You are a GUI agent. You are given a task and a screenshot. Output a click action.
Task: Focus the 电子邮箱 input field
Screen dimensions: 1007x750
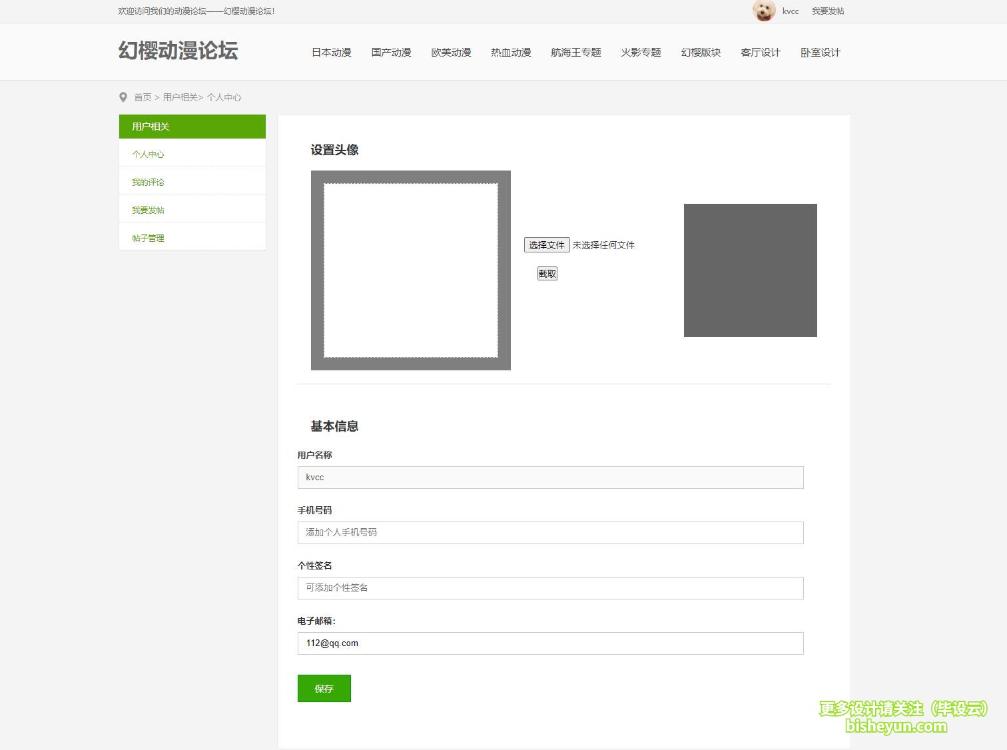click(551, 643)
